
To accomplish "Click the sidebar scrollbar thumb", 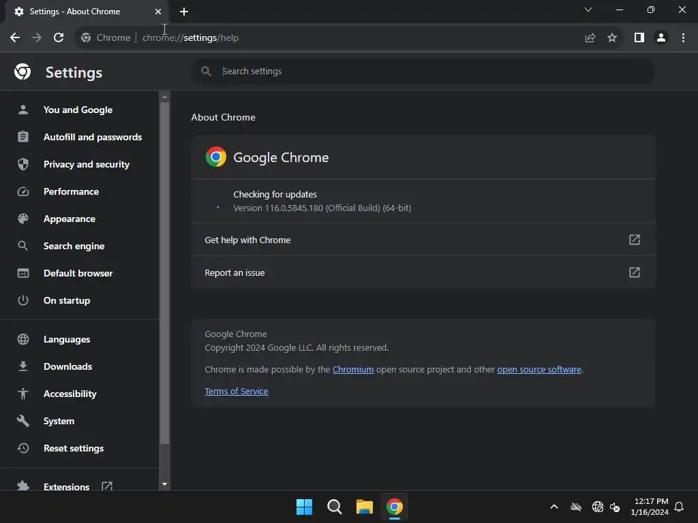I will [x=165, y=273].
